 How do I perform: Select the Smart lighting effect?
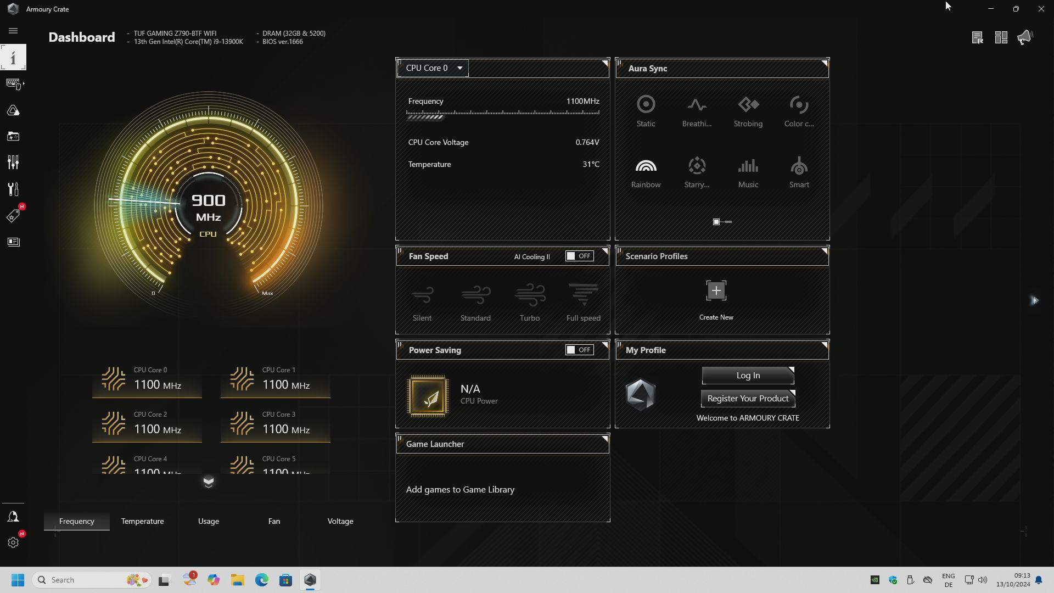(x=799, y=172)
